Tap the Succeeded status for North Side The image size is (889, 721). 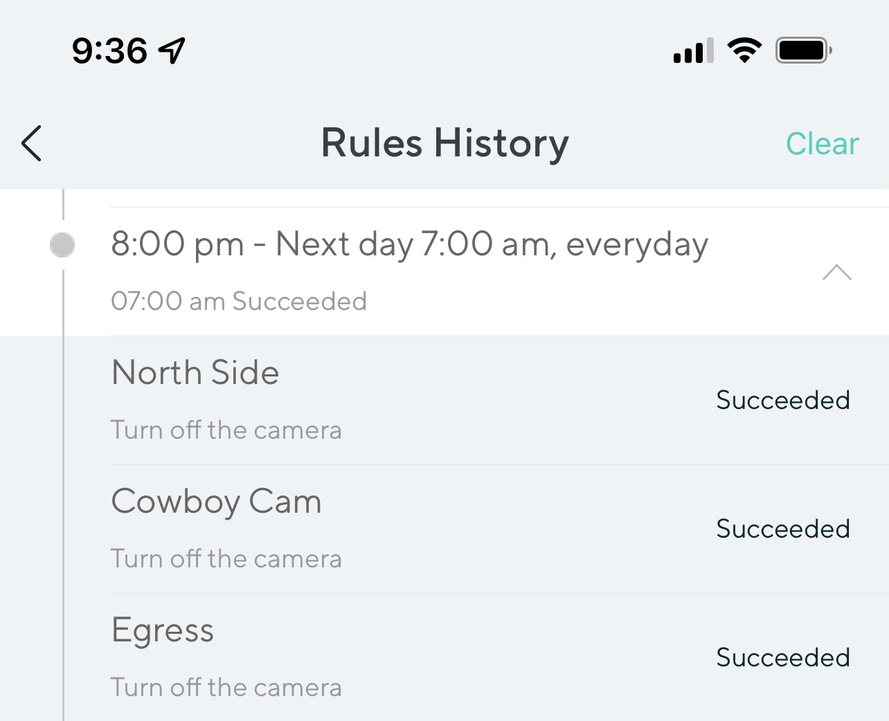point(782,400)
